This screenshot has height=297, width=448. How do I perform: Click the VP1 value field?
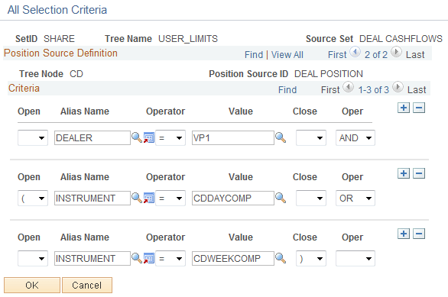[x=233, y=138]
